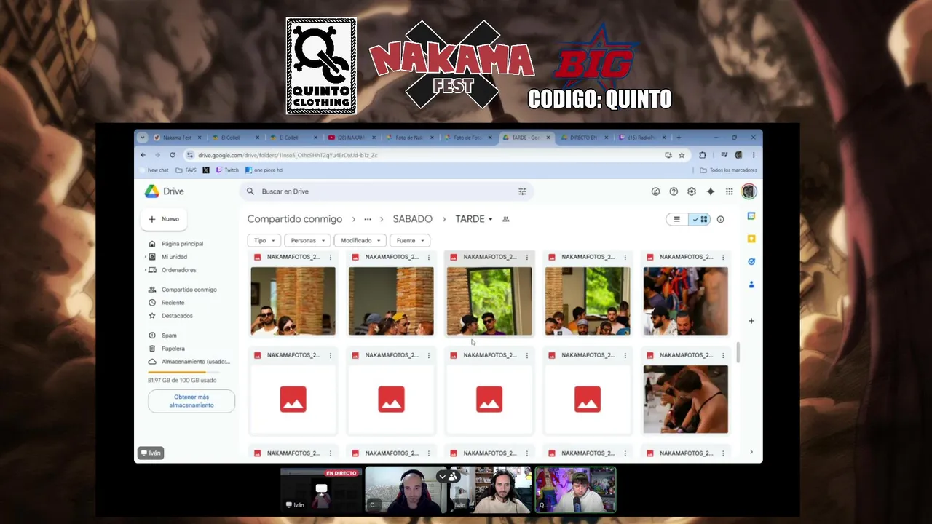Viewport: 932px width, 524px height.
Task: Open the Gemini sparkle icon in Drive
Action: point(711,191)
